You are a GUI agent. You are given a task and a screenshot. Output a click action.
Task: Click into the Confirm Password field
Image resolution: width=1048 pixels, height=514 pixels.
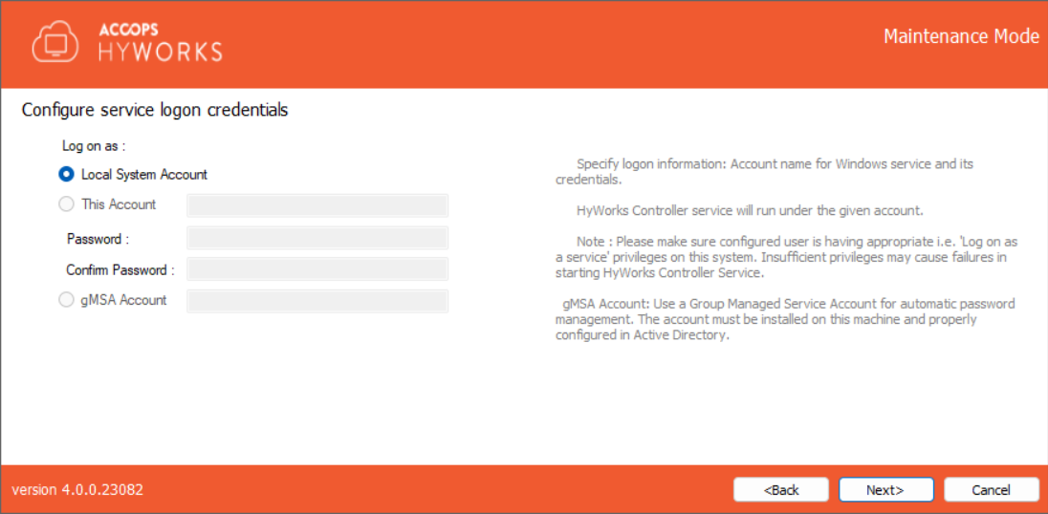pos(317,269)
